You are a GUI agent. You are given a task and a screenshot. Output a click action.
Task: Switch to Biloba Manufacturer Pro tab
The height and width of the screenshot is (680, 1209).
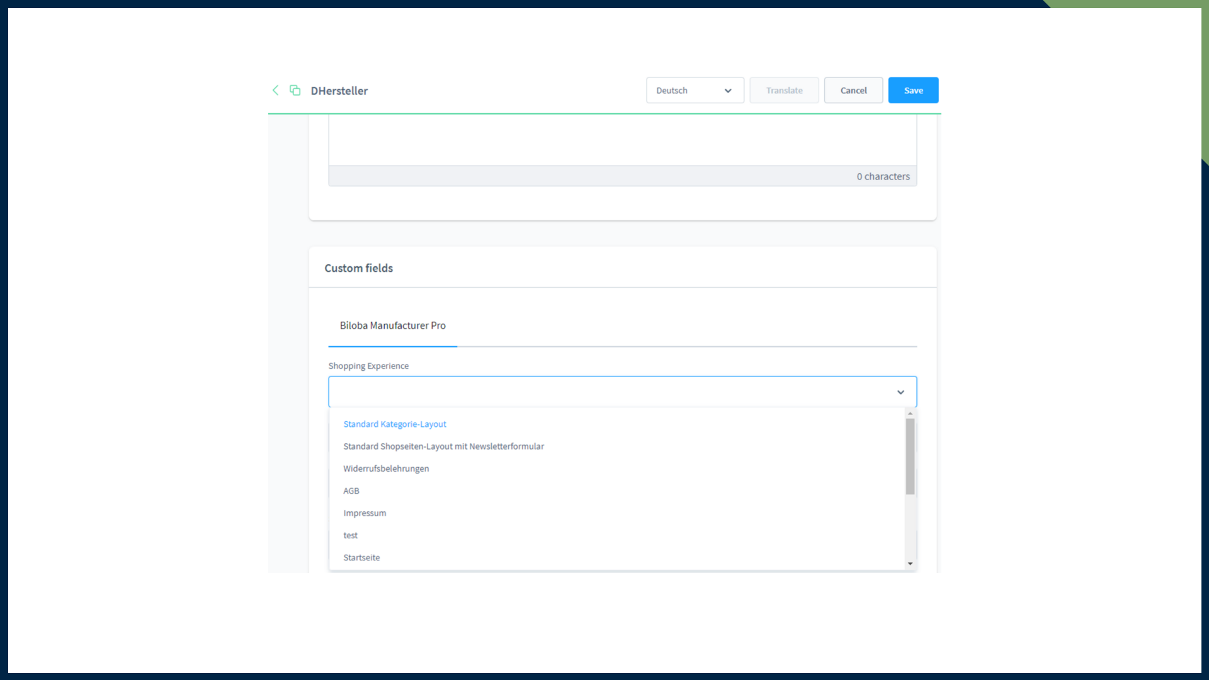392,326
